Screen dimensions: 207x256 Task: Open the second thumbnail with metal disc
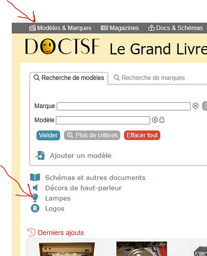[142, 249]
